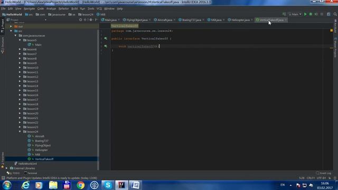Open Project Structure icon in the toolbar
Screen dimensions: 338x190
click(328, 14)
